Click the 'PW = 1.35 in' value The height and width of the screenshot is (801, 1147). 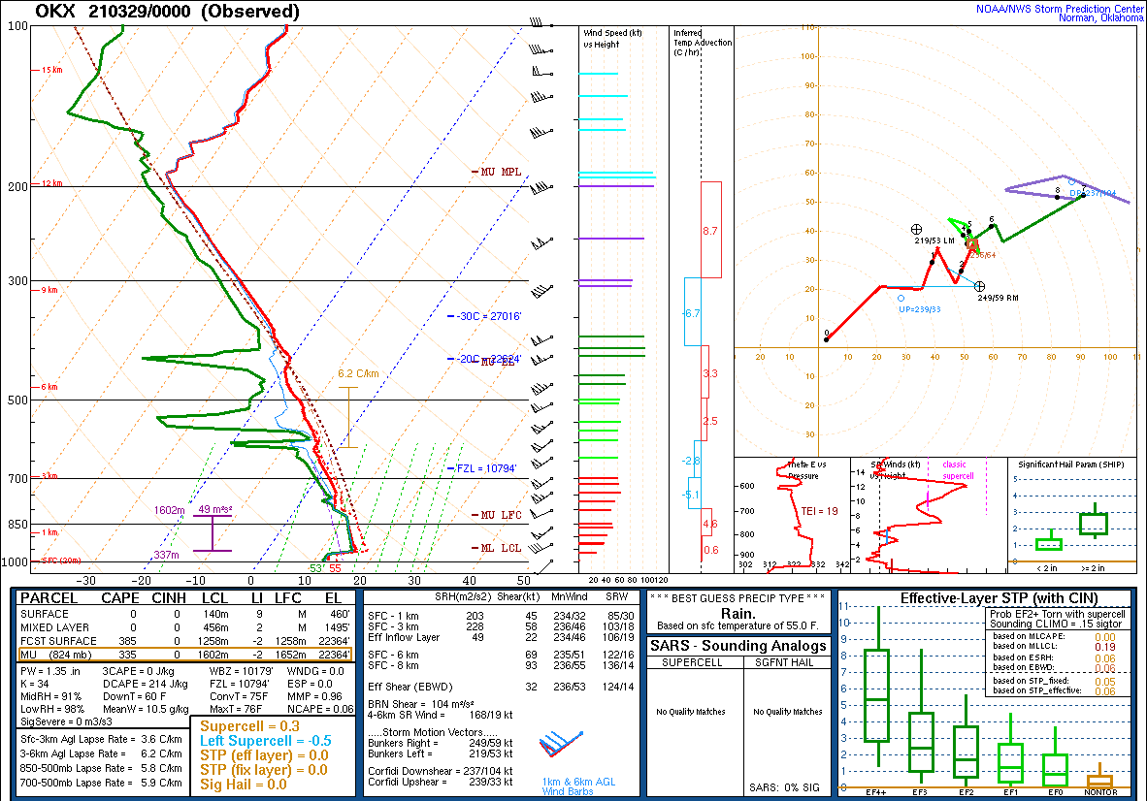point(50,671)
